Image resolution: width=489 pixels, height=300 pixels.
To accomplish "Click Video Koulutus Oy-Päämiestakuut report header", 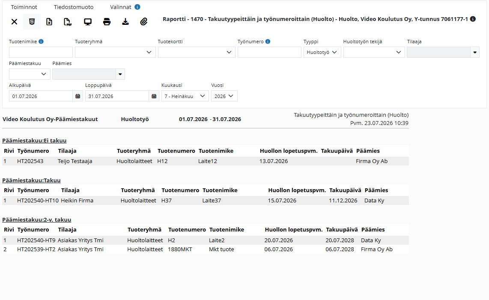I will [x=50, y=119].
